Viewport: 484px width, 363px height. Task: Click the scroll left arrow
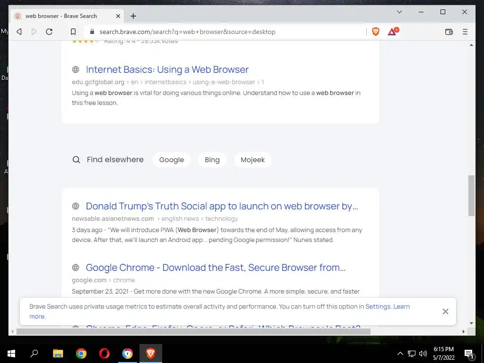[12, 331]
